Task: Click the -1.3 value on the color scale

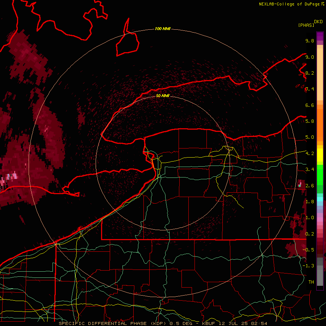Action: coord(308,266)
